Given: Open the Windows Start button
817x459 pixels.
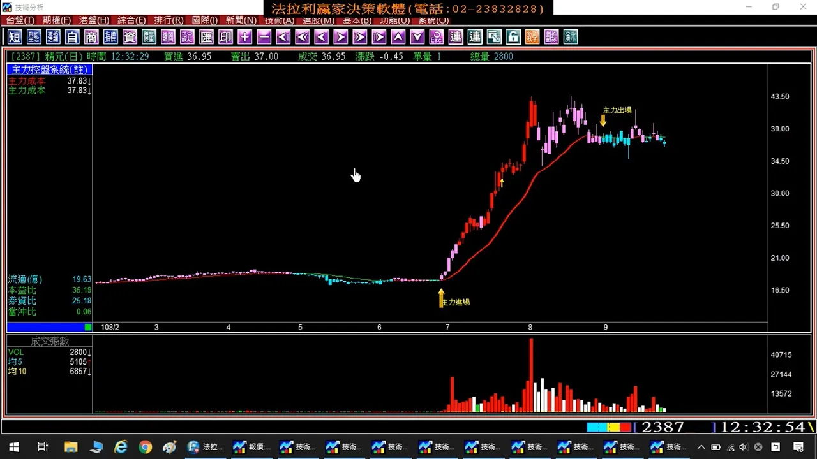Looking at the screenshot, I should coord(13,447).
